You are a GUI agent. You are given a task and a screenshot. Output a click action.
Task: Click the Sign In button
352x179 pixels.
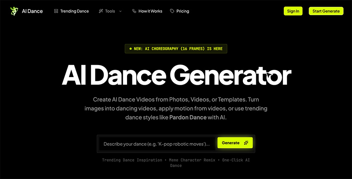pos(293,11)
